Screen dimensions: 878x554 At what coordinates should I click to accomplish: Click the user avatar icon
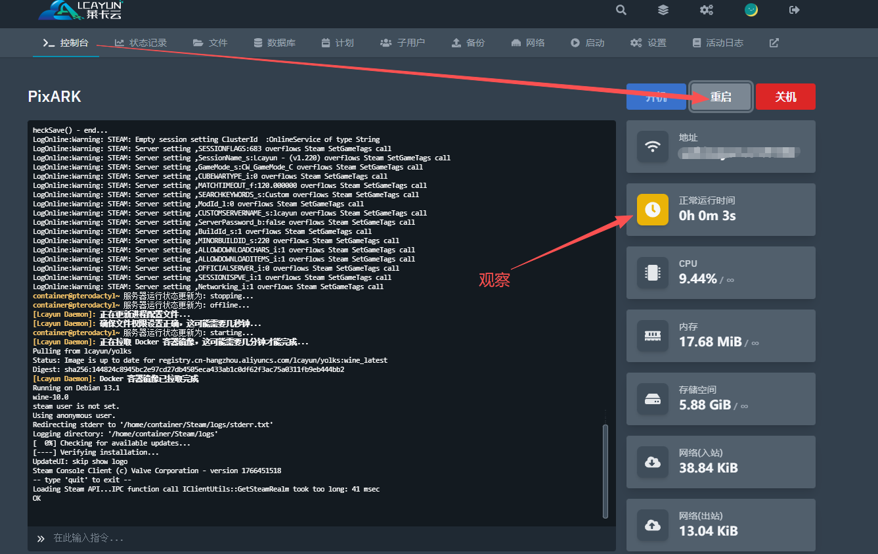click(751, 10)
